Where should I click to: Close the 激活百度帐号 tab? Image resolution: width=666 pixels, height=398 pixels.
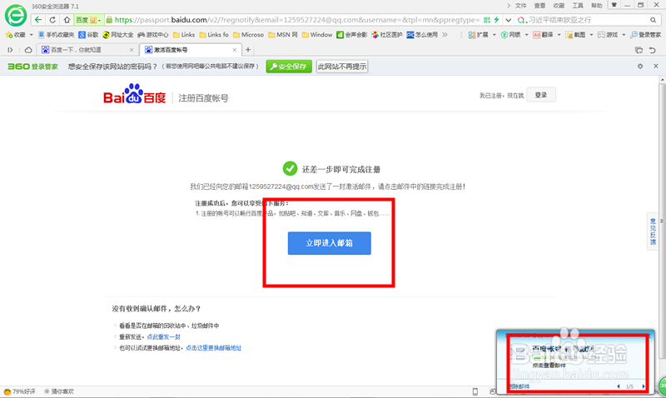(x=235, y=50)
